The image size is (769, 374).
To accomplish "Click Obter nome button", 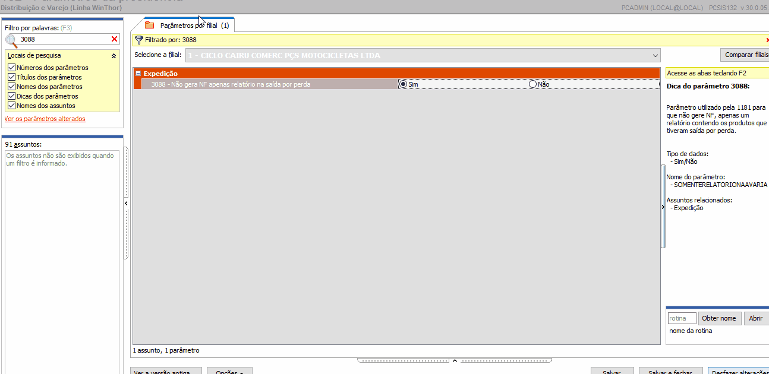I will 719,318.
